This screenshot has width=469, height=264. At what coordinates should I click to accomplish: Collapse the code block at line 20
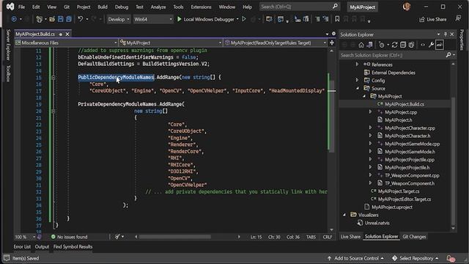pyautogui.click(x=53, y=111)
